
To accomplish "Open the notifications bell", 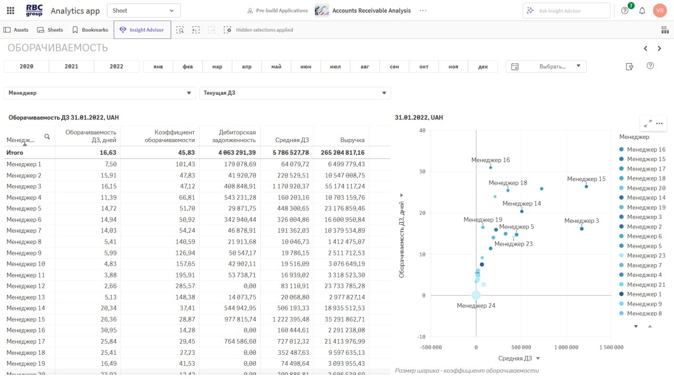I will pyautogui.click(x=642, y=11).
